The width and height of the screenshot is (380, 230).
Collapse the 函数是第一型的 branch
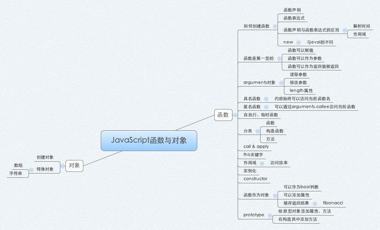point(279,59)
